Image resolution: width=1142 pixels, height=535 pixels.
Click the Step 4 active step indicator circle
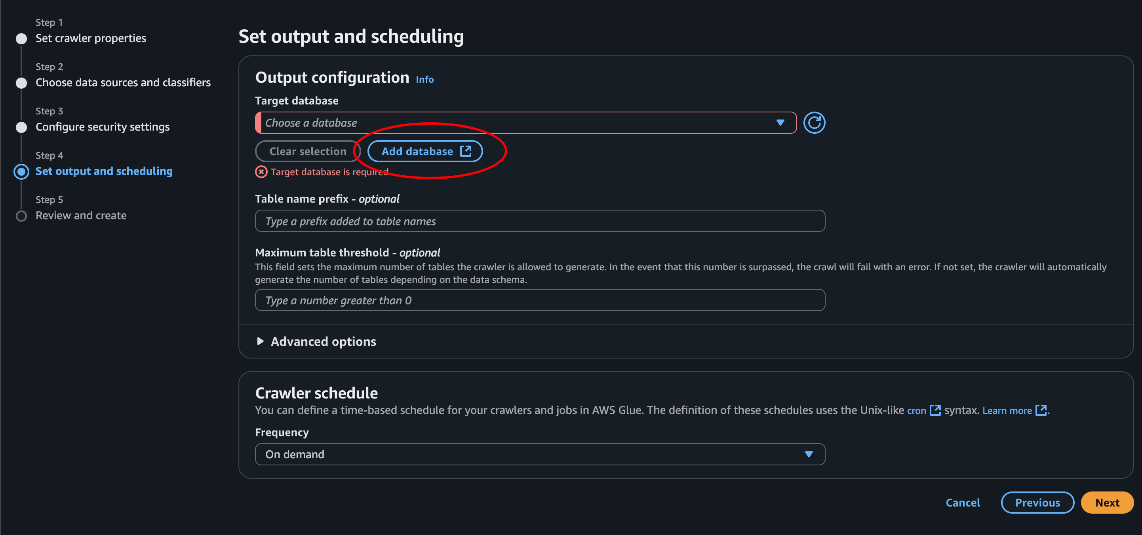pyautogui.click(x=21, y=171)
